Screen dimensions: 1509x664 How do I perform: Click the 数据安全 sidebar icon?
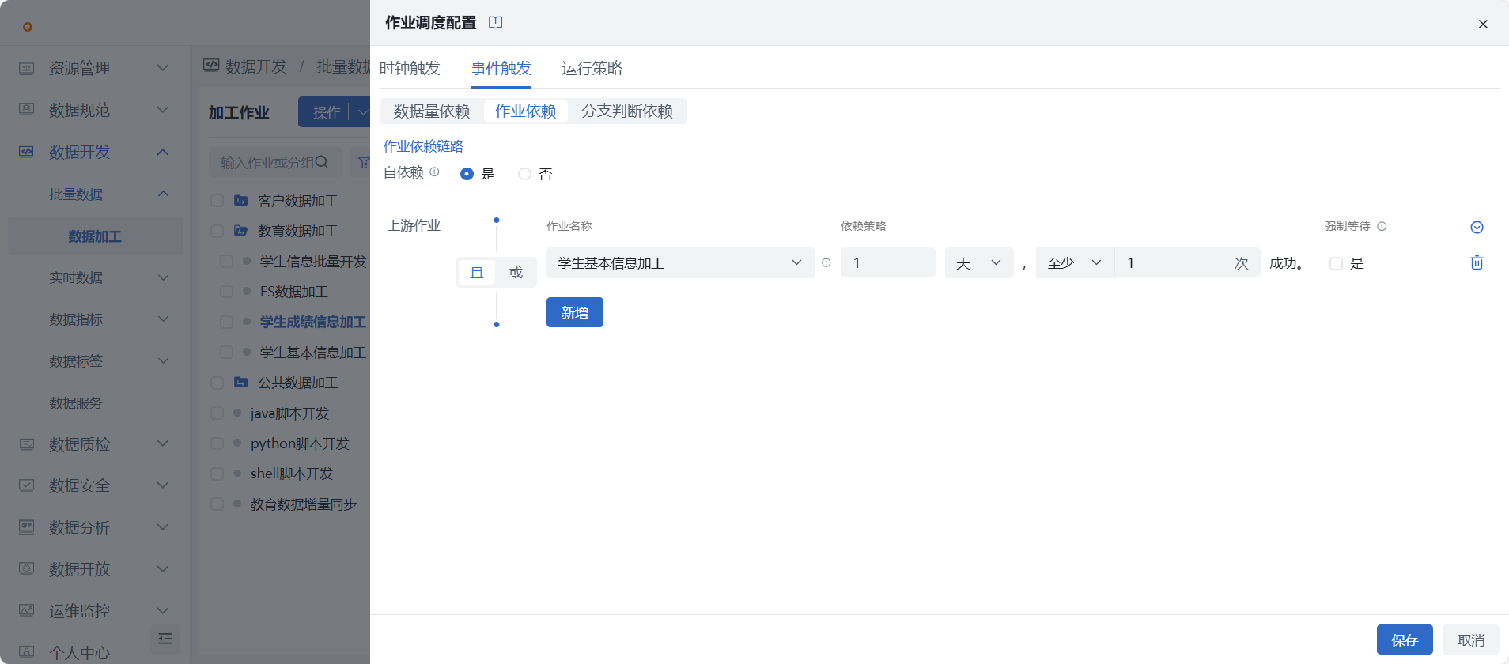pos(26,485)
